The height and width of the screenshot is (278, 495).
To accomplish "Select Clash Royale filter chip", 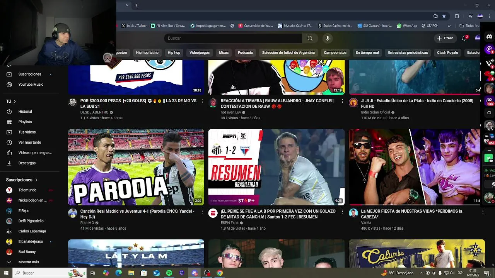I will pos(447,53).
